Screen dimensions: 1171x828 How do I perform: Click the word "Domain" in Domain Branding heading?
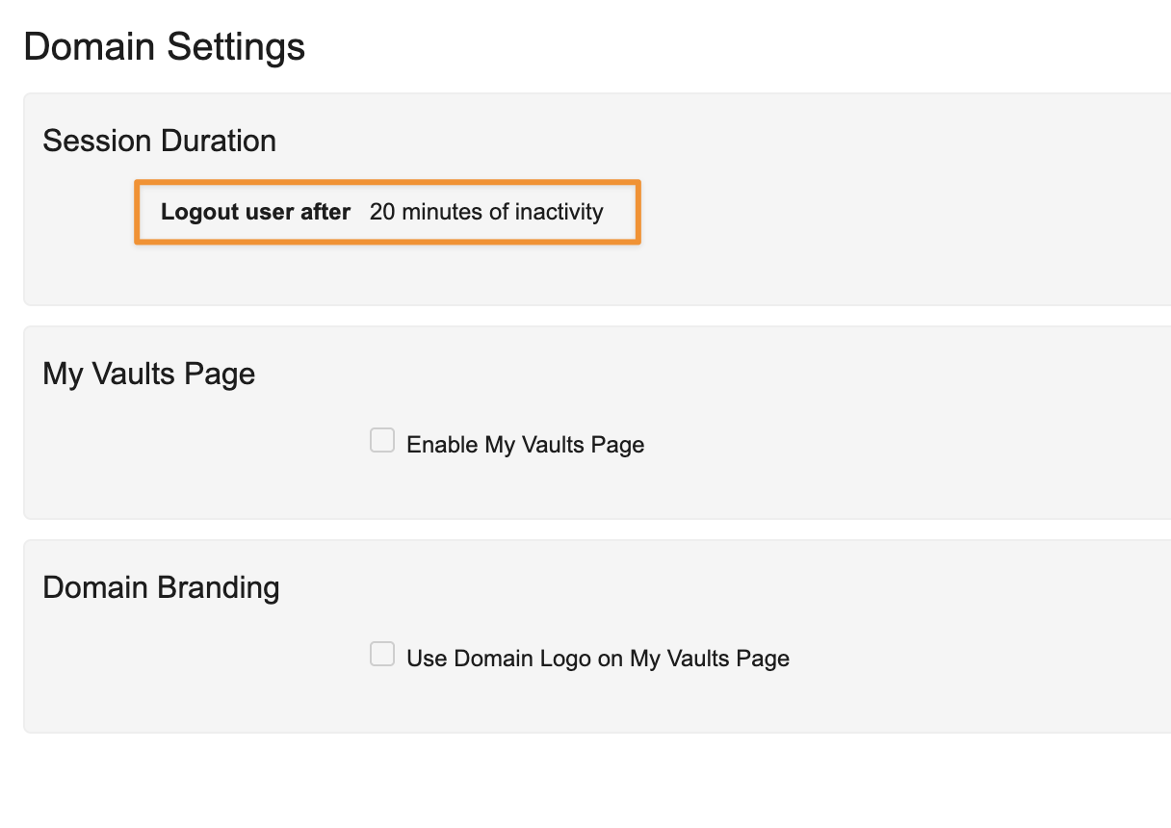tap(99, 587)
